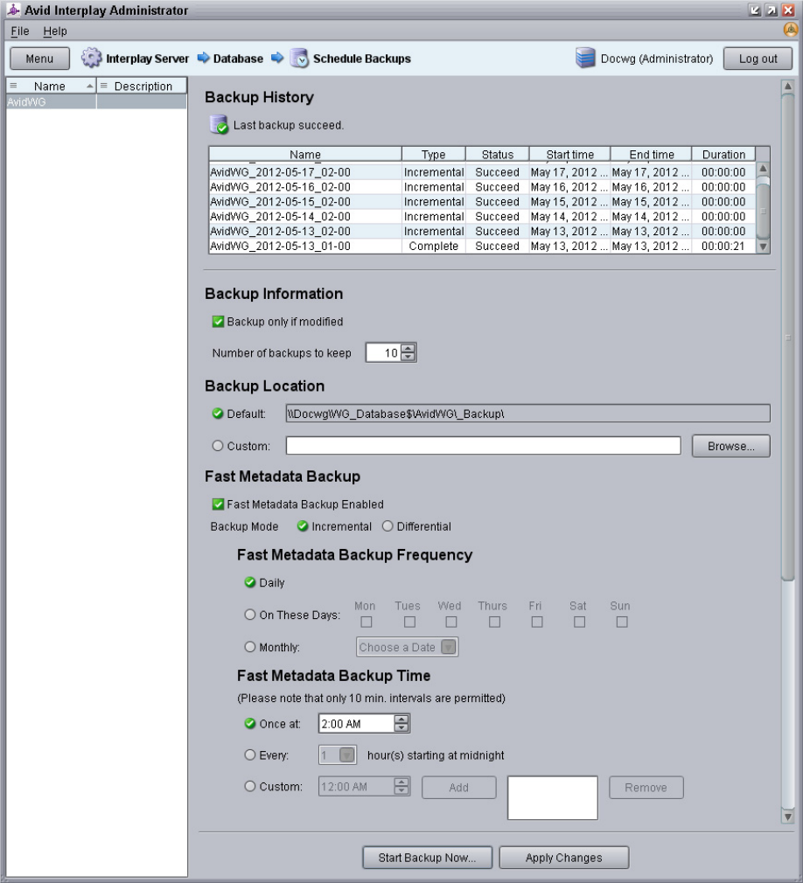Select AvidWG_2012-05-13_01-00 backup row
The width and height of the screenshot is (803, 883).
(482, 246)
